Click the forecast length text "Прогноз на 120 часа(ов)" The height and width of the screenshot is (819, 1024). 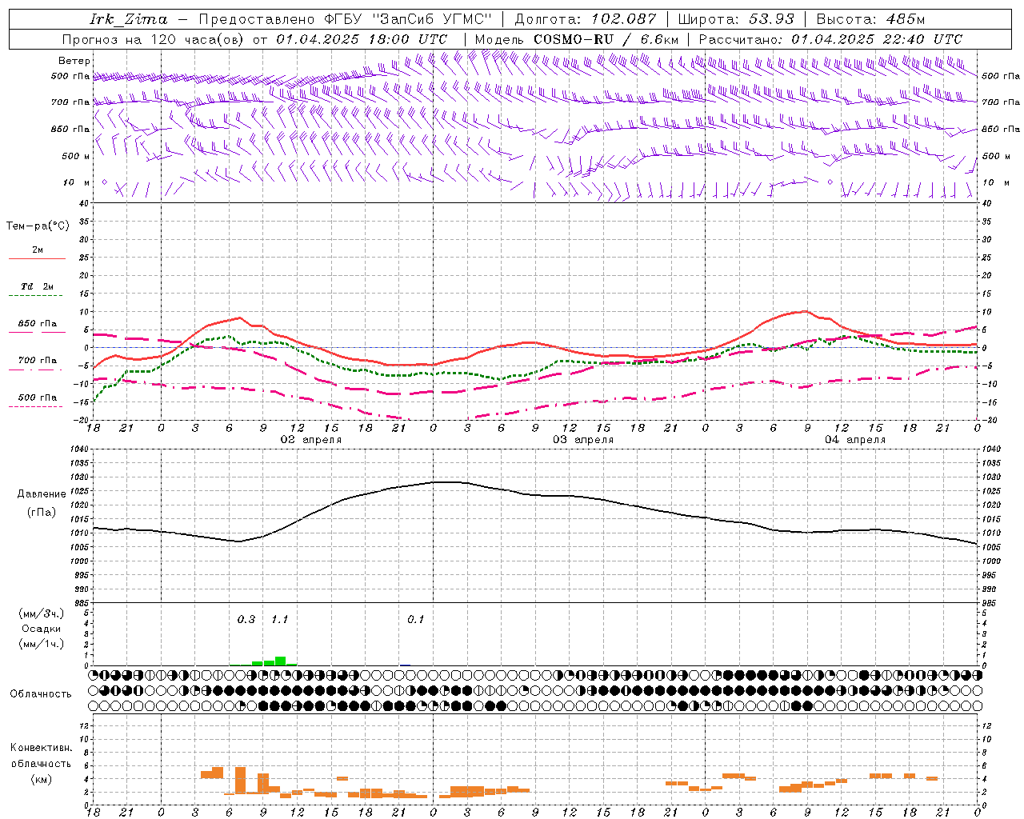[x=154, y=39]
